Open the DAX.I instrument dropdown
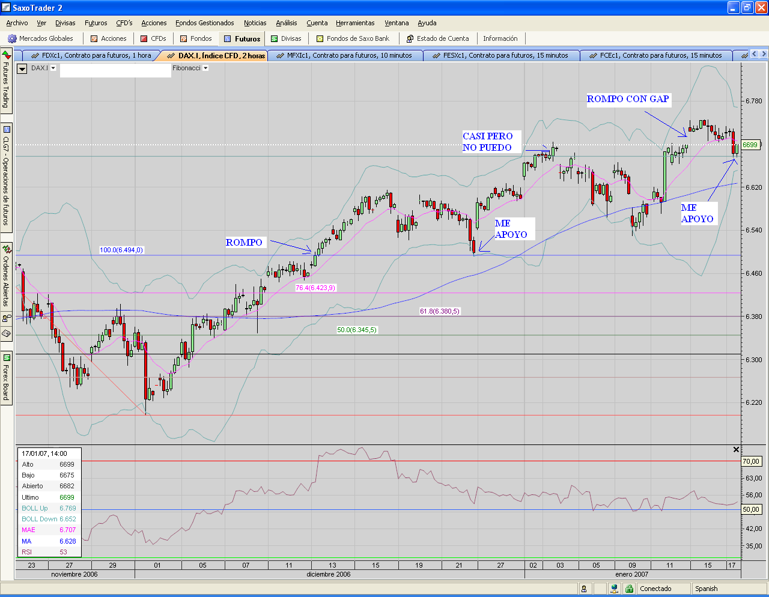The width and height of the screenshot is (769, 597). [53, 68]
